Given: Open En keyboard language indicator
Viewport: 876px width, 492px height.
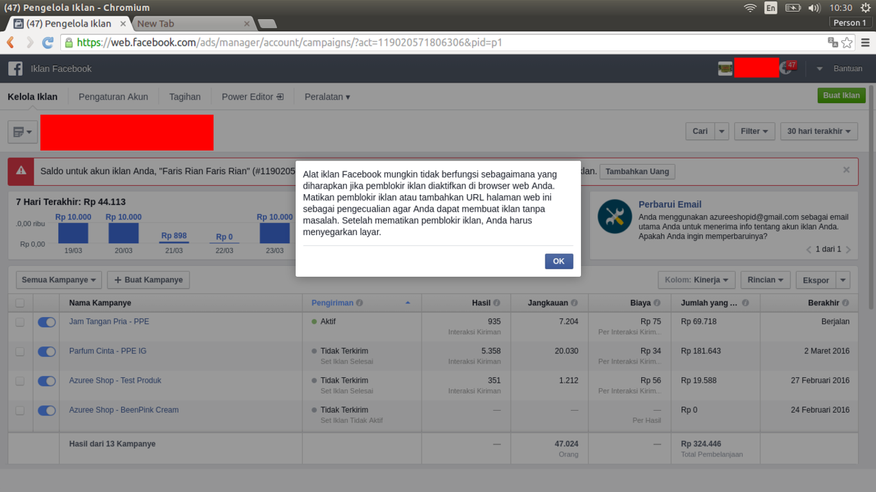Looking at the screenshot, I should click(771, 8).
